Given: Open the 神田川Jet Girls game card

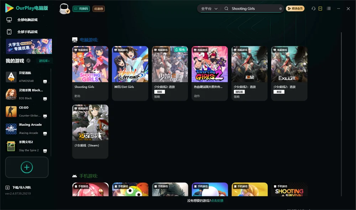Looking at the screenshot, I should pyautogui.click(x=130, y=73).
